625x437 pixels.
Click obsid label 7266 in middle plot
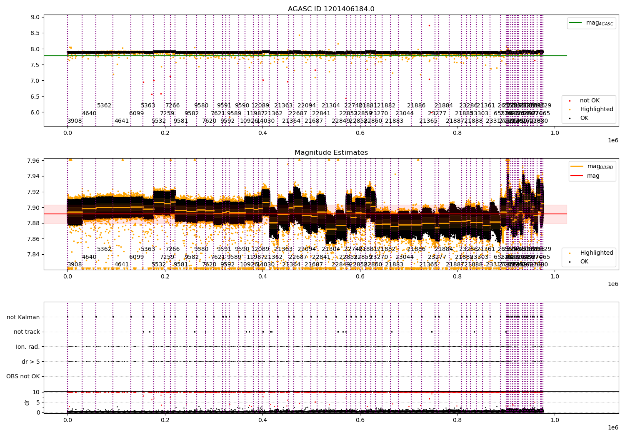click(172, 249)
